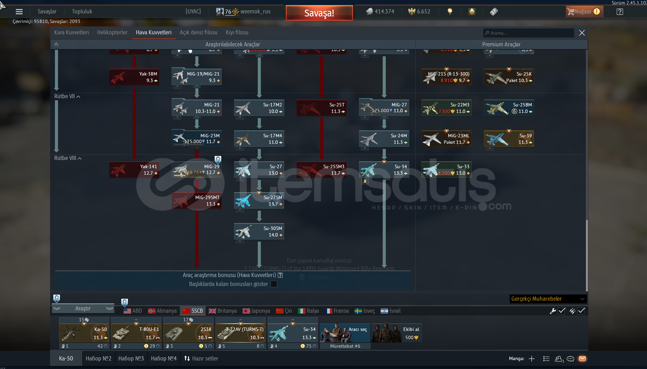The image size is (647, 369).
Task: Open the warbonds diamond icon
Action: 472,11
